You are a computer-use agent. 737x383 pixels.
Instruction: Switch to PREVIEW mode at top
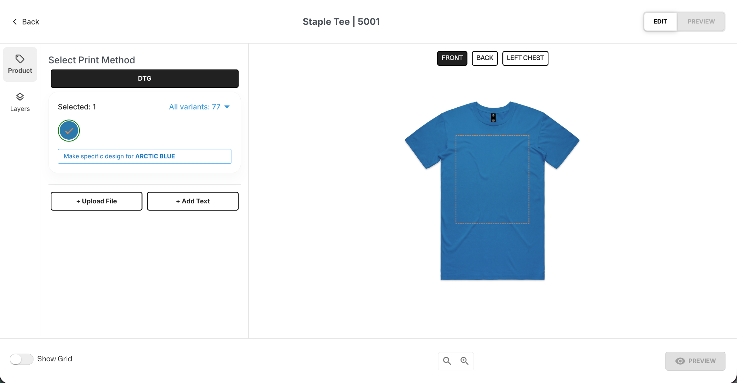pos(701,22)
